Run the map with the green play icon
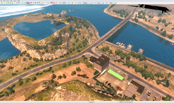This screenshot has height=103, width=174. tap(14, 3)
